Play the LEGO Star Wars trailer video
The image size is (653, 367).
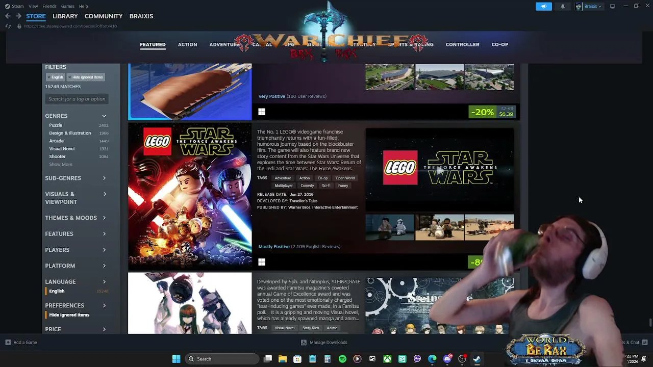(x=440, y=170)
